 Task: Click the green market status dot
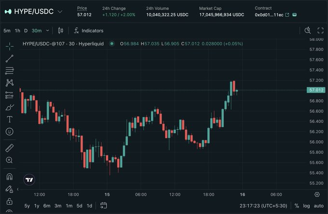tap(112, 44)
